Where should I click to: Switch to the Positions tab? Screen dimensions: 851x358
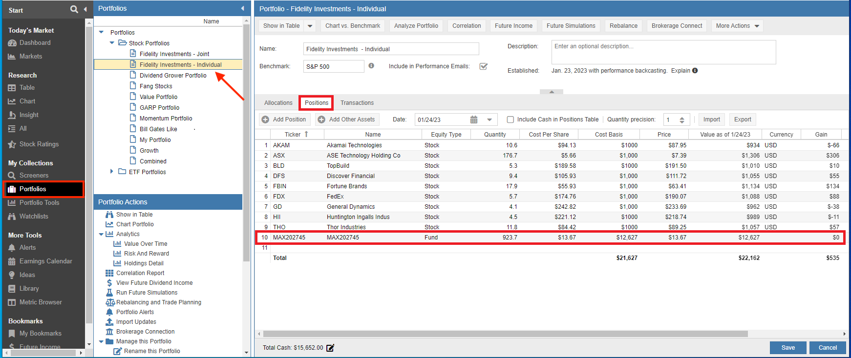[317, 103]
